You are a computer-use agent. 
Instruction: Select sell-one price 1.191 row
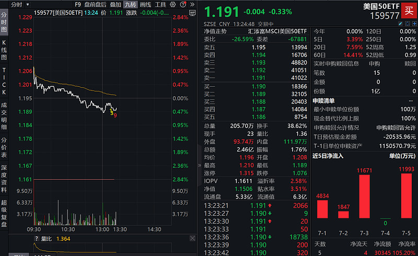coord(256,78)
